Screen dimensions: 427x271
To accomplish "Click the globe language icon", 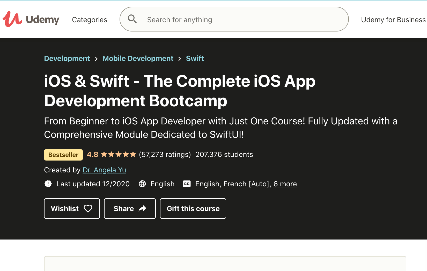I will [142, 184].
